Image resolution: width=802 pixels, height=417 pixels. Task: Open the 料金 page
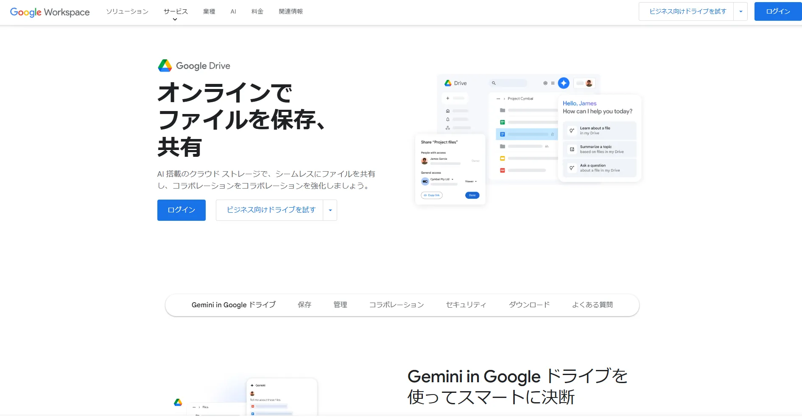click(x=257, y=11)
